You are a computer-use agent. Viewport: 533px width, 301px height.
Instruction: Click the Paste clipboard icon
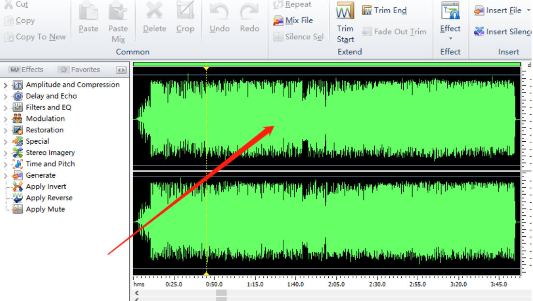click(x=89, y=12)
